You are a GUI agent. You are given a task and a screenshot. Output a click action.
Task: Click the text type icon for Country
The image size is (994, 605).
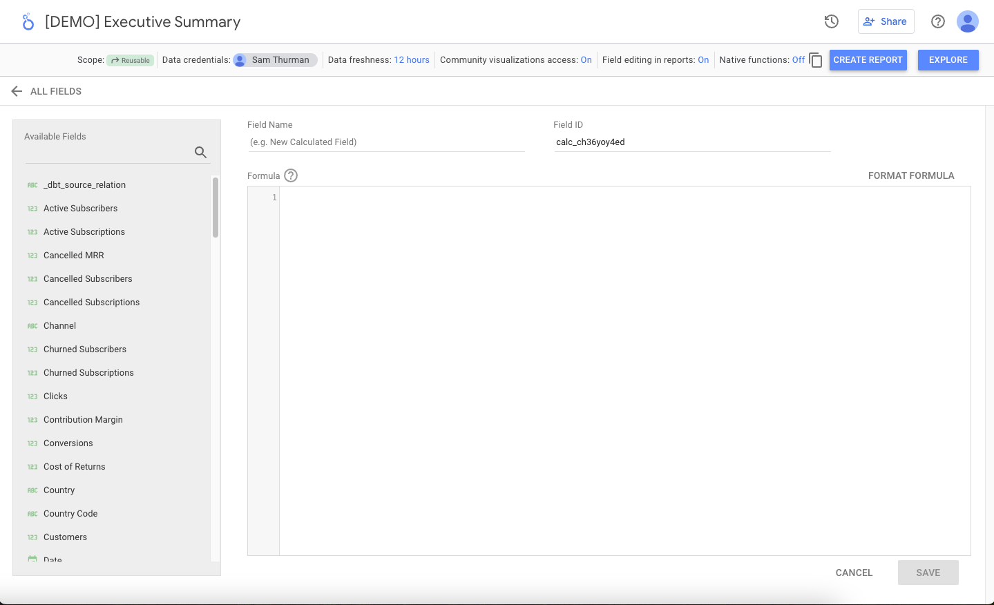32,490
